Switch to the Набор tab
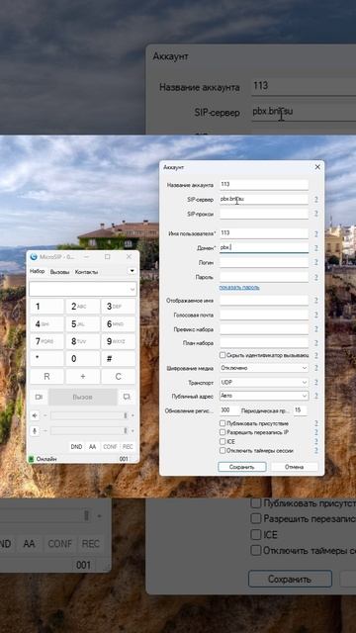 [38, 272]
